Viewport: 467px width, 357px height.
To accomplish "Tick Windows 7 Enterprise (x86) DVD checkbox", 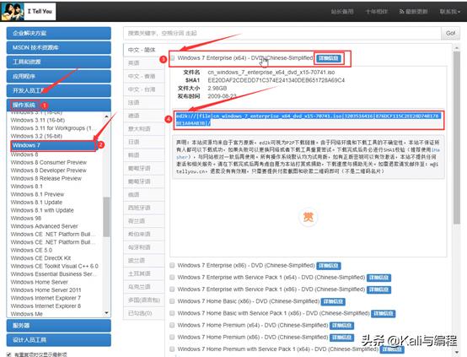I will (172, 265).
